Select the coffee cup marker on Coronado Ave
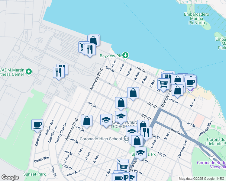The width and height of the screenshot is (226, 181). click(37, 125)
